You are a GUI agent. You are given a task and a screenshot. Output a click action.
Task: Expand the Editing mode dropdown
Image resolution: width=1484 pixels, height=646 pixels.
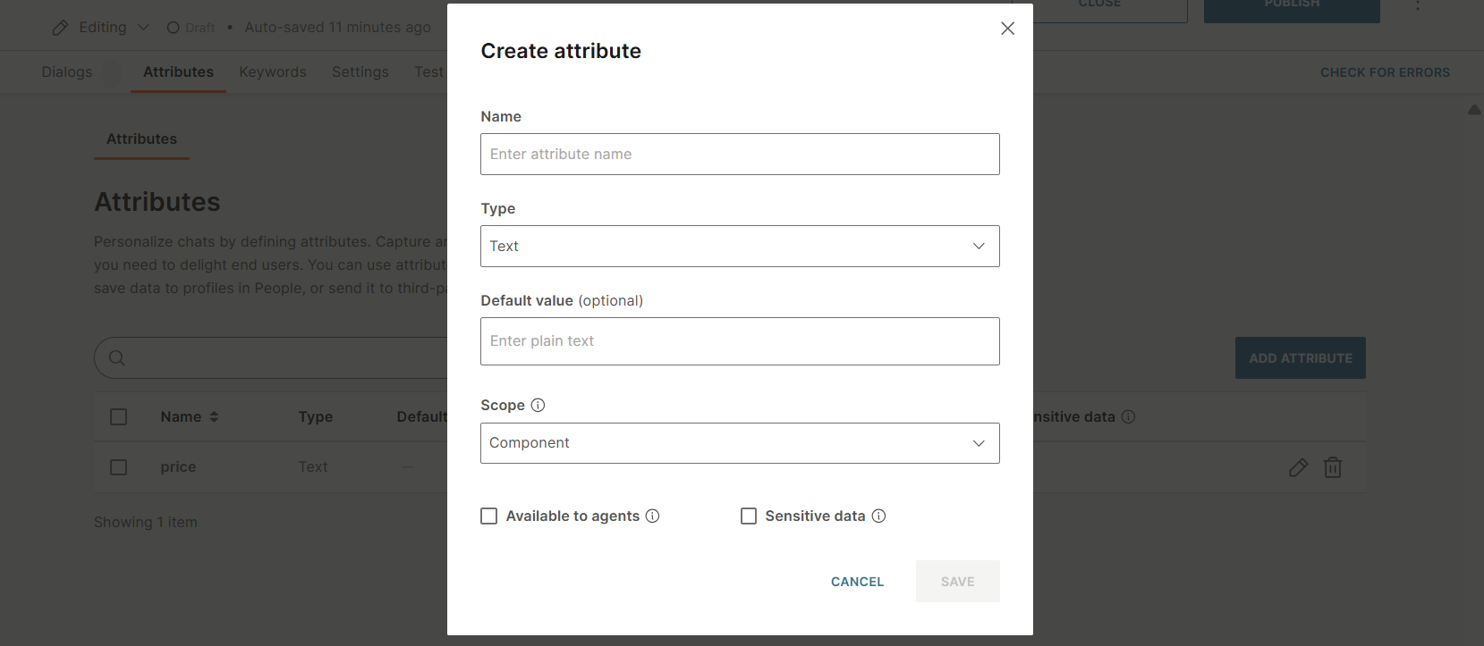[x=142, y=27]
